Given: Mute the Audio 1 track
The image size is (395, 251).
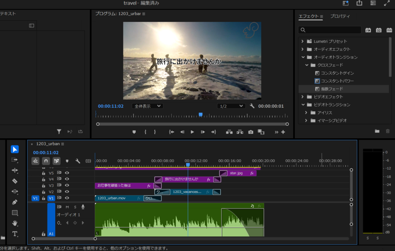Looking at the screenshot, I should pos(67,207).
